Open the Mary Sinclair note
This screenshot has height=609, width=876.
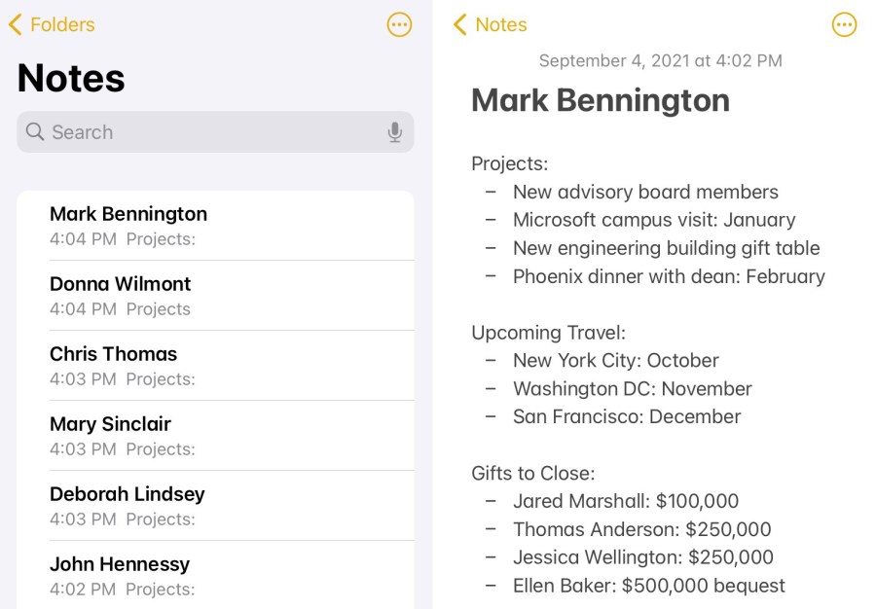tap(215, 436)
